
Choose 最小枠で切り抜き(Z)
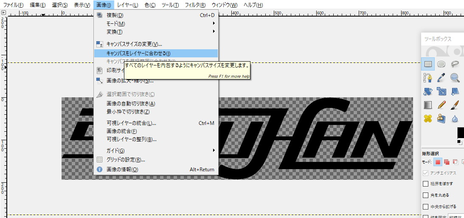click(x=156, y=112)
